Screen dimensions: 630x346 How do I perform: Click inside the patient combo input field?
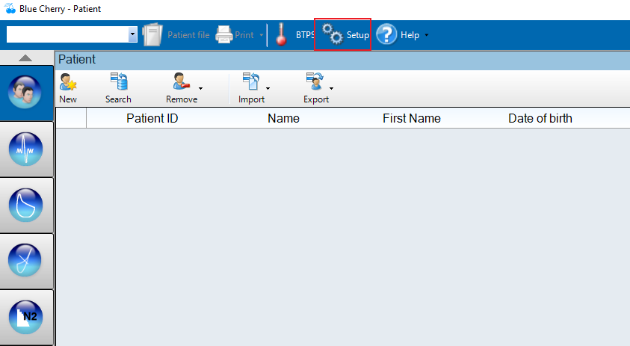(x=67, y=34)
